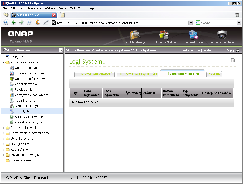The image size is (243, 184).
Task: Open the Tools menu
Action: [82, 8]
